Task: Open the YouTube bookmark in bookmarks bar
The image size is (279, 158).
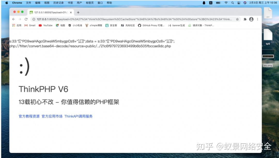Action: 45,25
